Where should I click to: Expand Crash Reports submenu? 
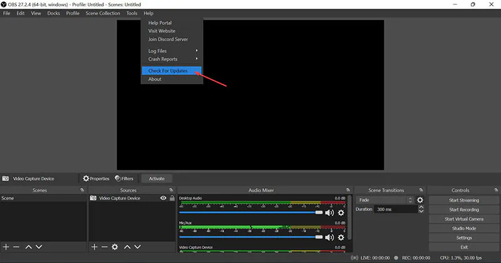[172, 59]
